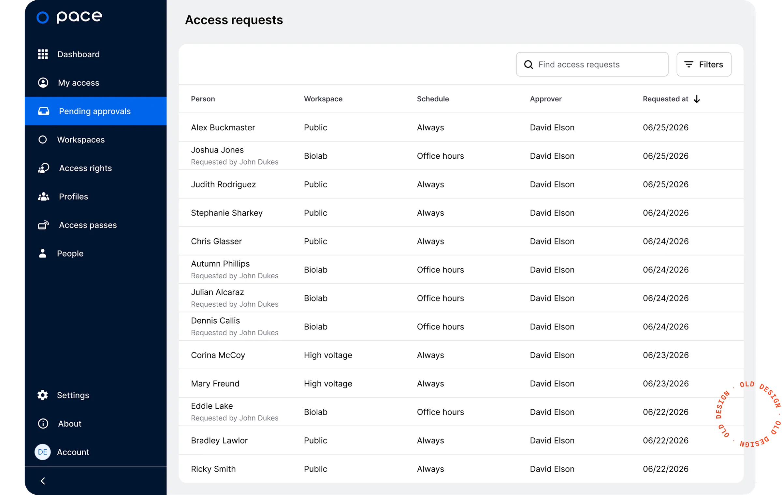Image resolution: width=782 pixels, height=495 pixels.
Task: Open Workspaces menu item
Action: (x=95, y=139)
